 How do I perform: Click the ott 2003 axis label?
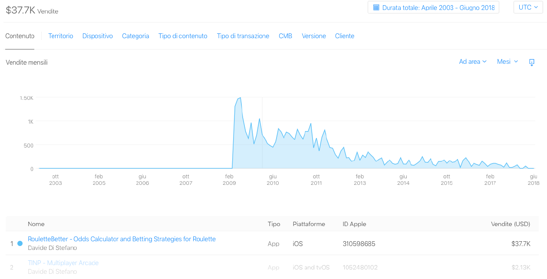point(56,180)
